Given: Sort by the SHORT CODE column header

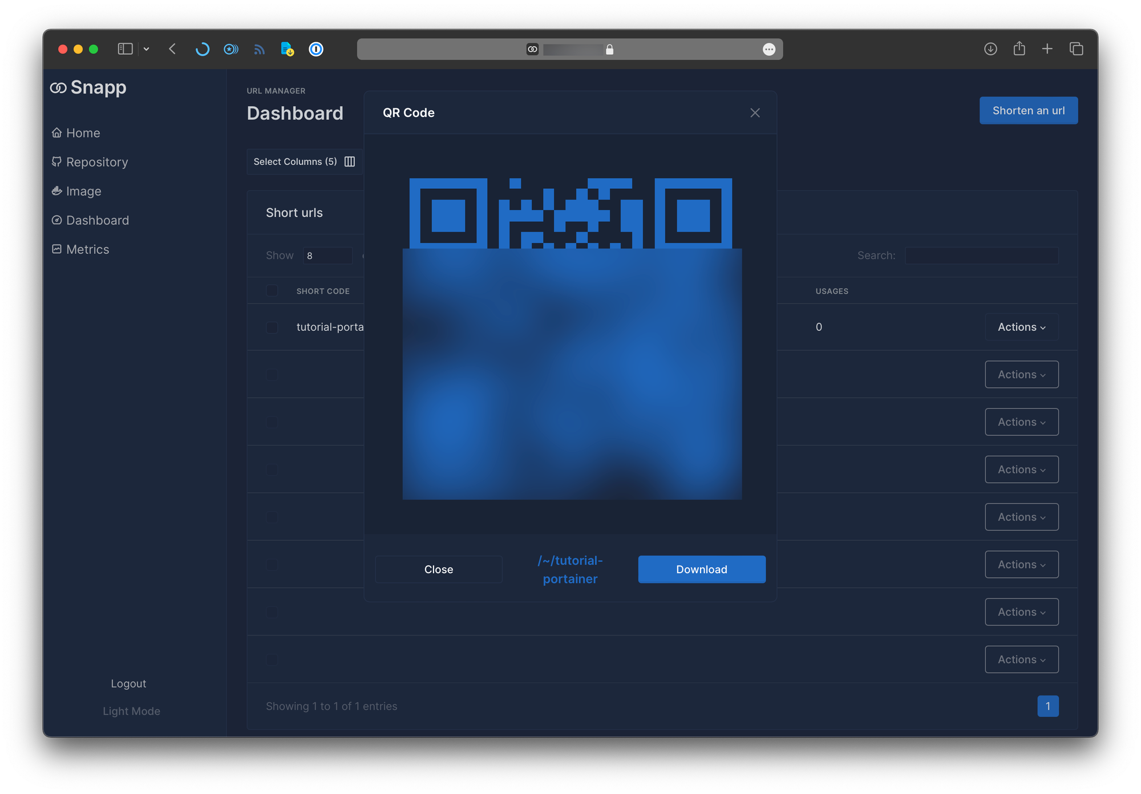Looking at the screenshot, I should click(x=323, y=291).
